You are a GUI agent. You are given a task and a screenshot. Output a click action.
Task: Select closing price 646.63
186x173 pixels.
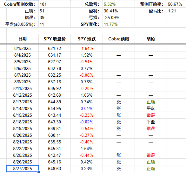tap(55, 169)
